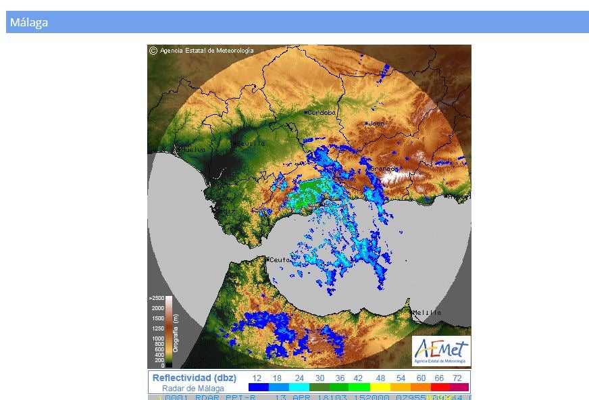Screen dimensions: 589x400
Task: Click the dark blue 12 dbz swatch
Action: pos(258,388)
